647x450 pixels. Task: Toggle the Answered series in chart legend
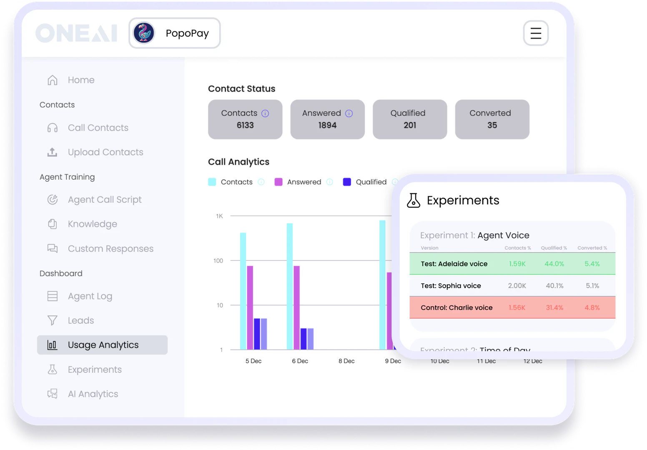point(304,182)
